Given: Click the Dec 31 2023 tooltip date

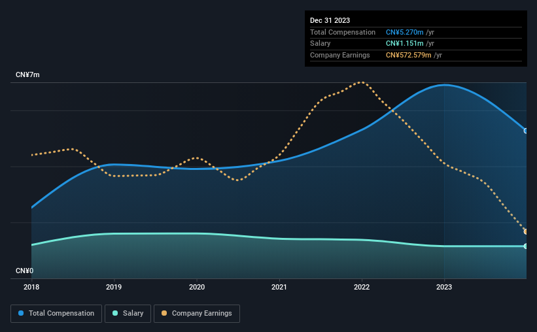Looking at the screenshot, I should point(330,20).
